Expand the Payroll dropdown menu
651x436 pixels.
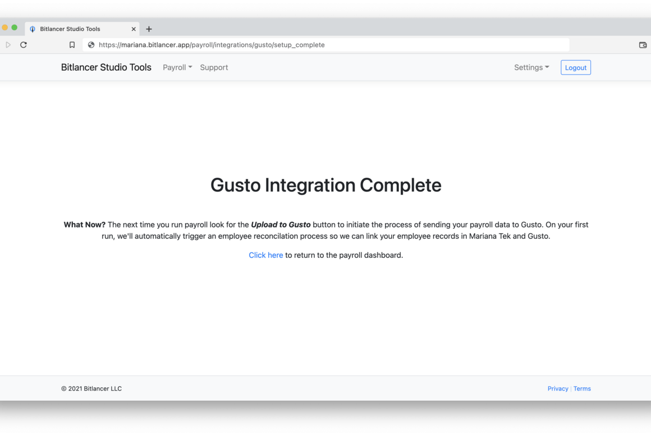[x=177, y=67]
